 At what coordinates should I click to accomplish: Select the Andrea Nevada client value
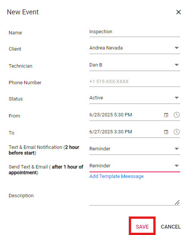(x=106, y=48)
